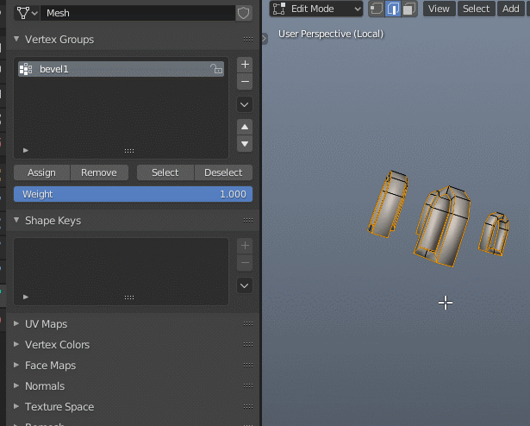Click Face Maps panel drag grip

pyautogui.click(x=248, y=365)
